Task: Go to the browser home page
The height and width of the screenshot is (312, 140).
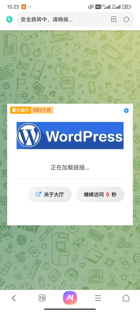Action: 126,298
